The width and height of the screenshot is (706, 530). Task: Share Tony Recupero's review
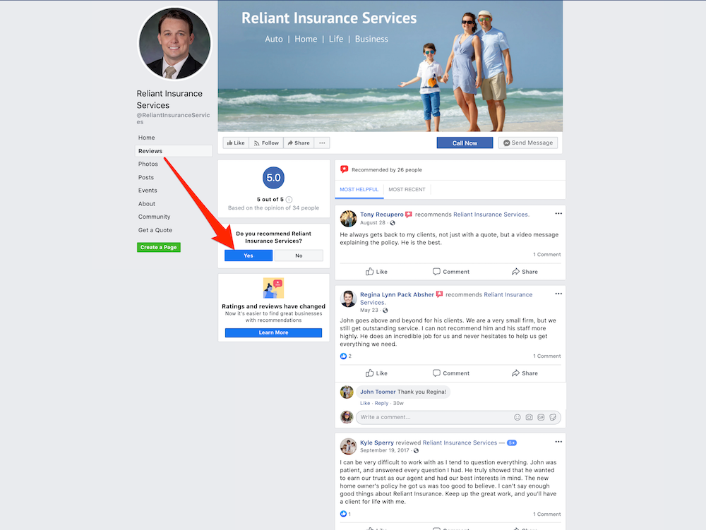(x=525, y=272)
